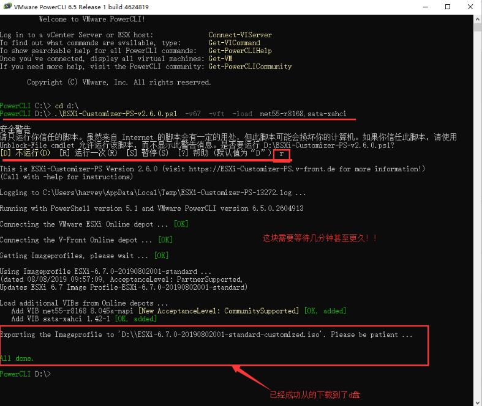
Task: Click the 'Load additional VIBs from Online depots' line
Action: pos(84,303)
